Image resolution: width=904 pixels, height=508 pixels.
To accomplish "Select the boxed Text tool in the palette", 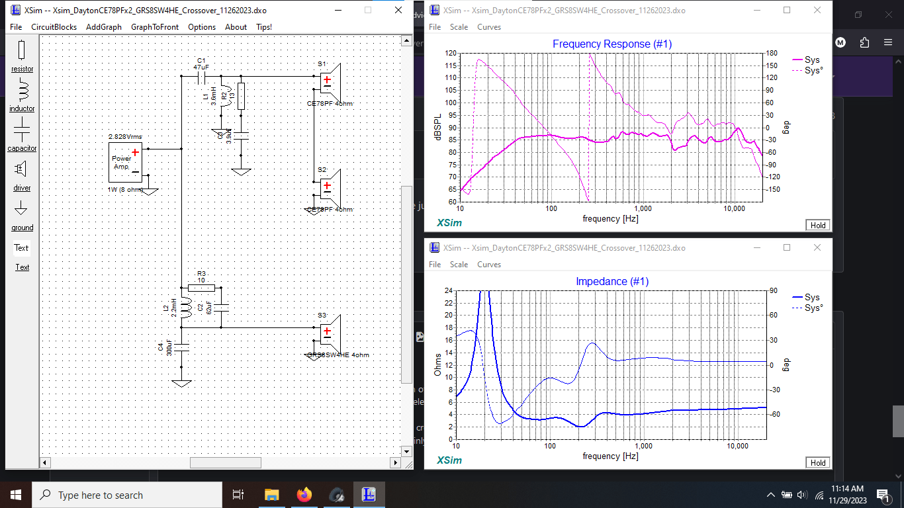I will 22,248.
